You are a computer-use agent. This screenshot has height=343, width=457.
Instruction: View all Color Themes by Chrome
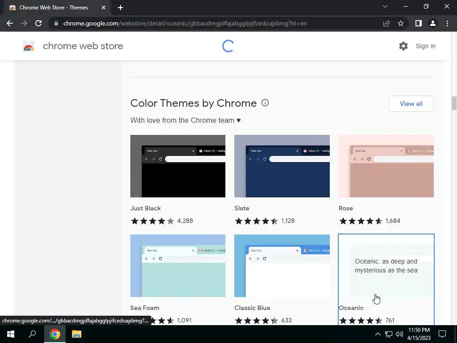pyautogui.click(x=411, y=104)
